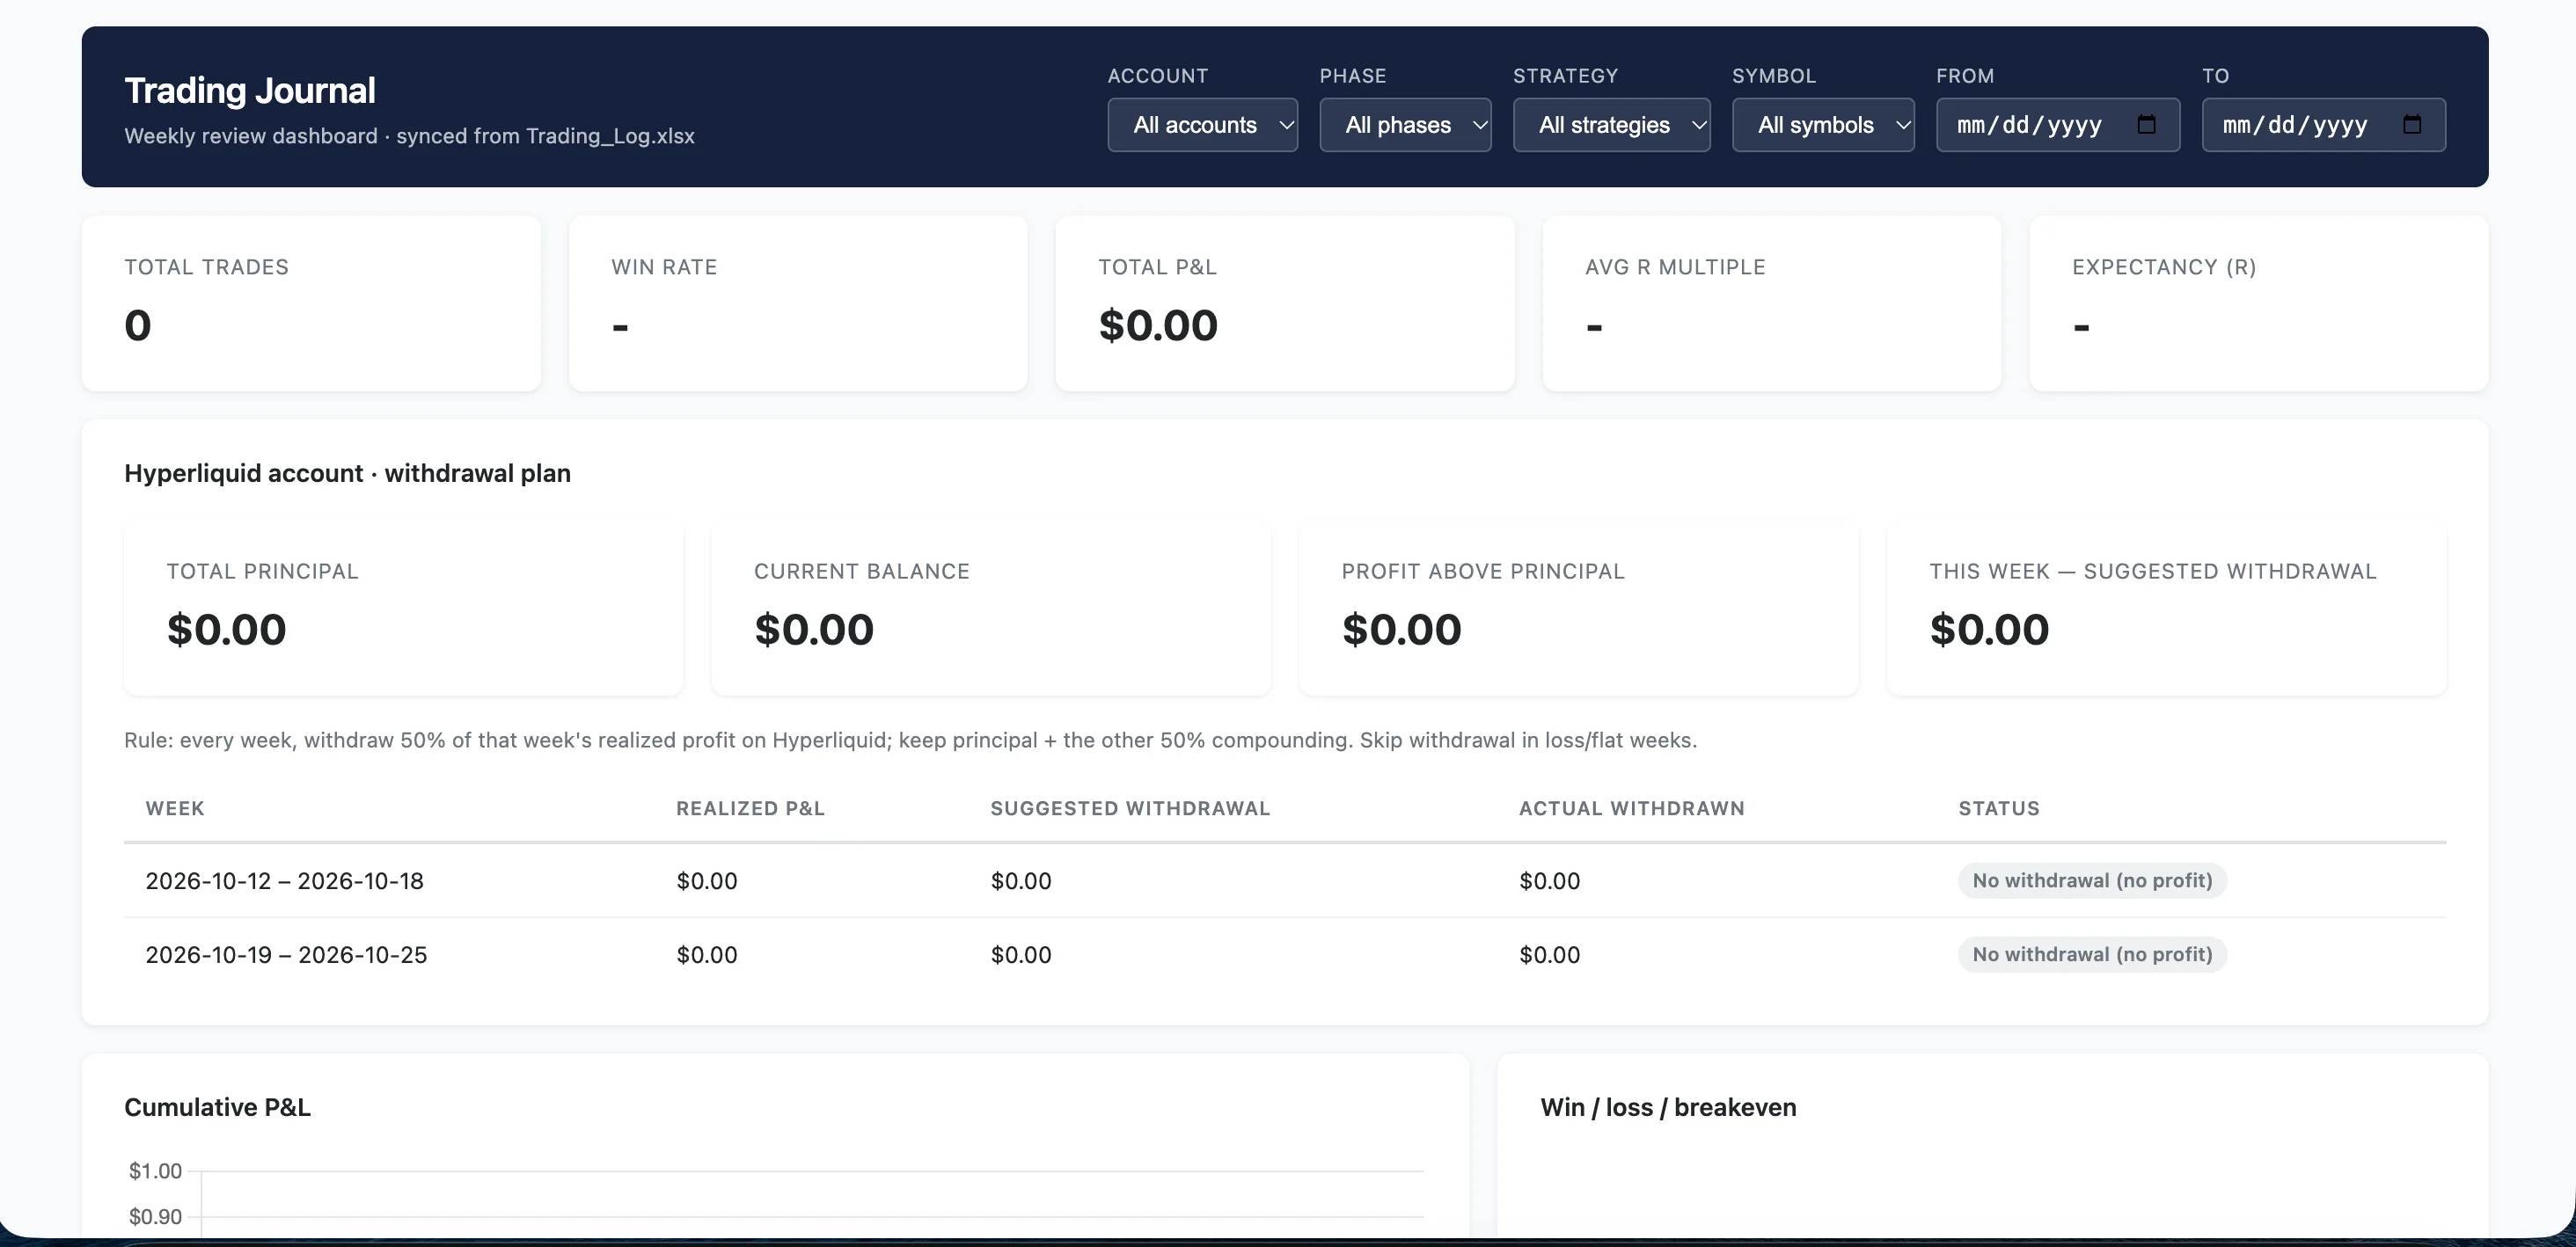
Task: Click Realized P&L cell for week 2026-10-12
Action: coord(707,881)
